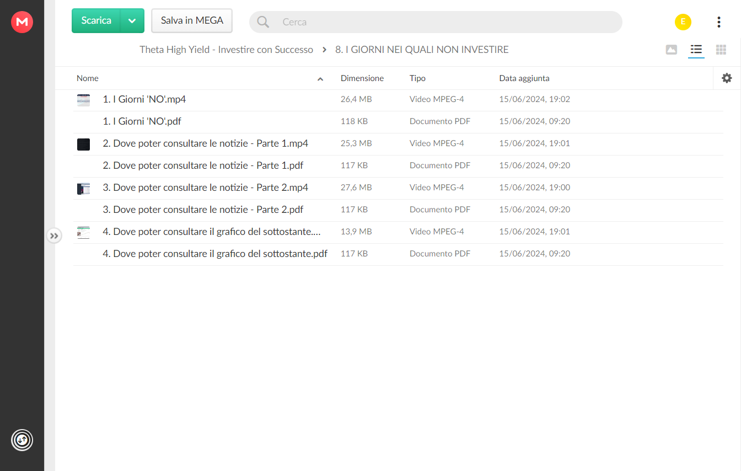Viewport: 741px width, 471px height.
Task: Switch to list view icon
Action: click(696, 50)
